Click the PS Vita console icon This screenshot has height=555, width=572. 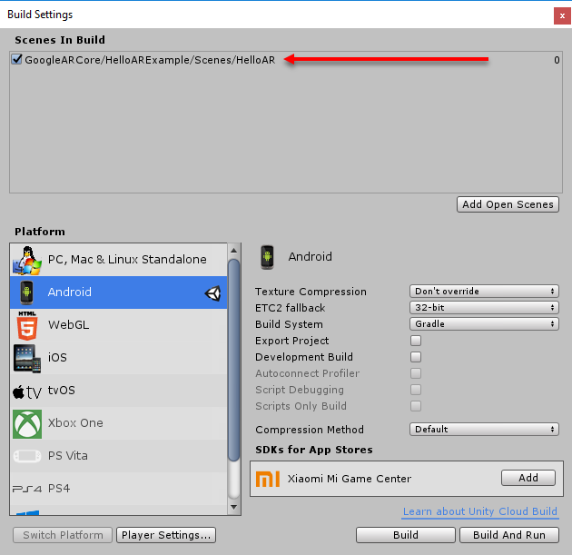pyautogui.click(x=27, y=456)
